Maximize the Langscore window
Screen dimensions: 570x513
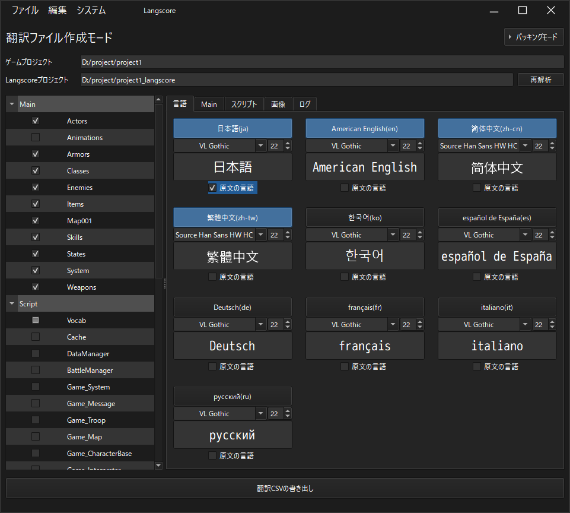(x=523, y=10)
